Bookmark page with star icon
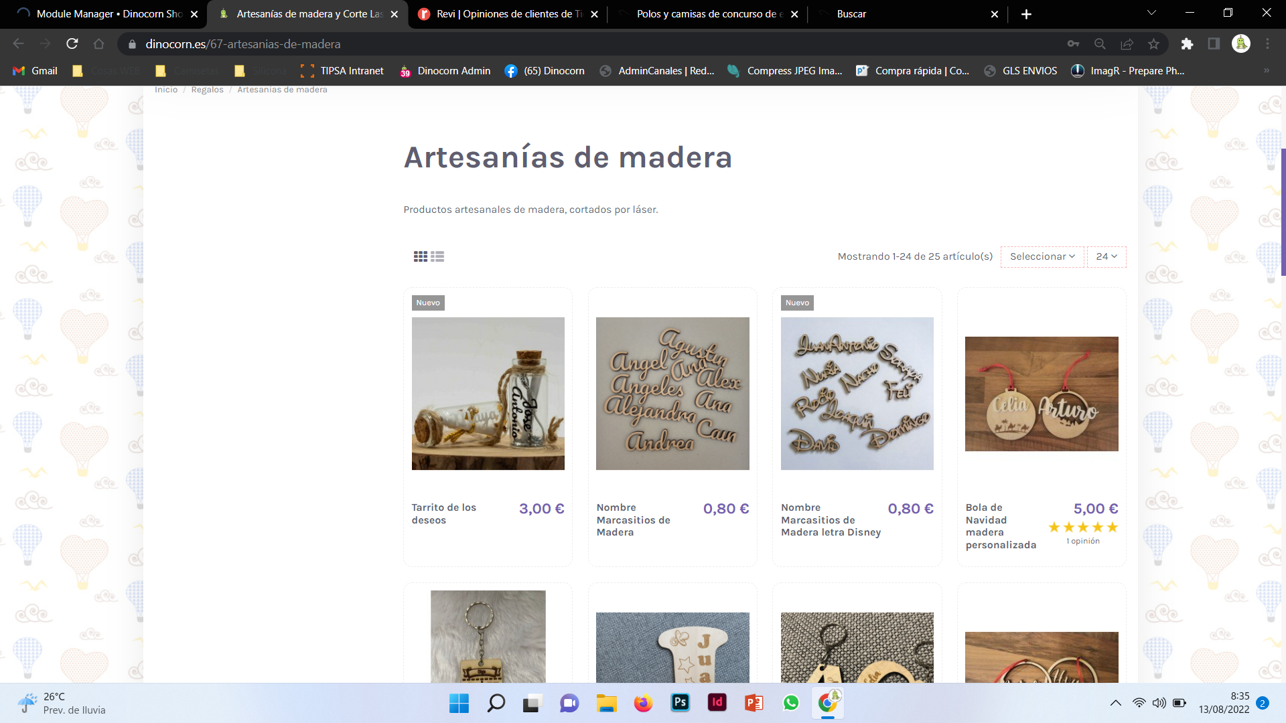 [1153, 44]
